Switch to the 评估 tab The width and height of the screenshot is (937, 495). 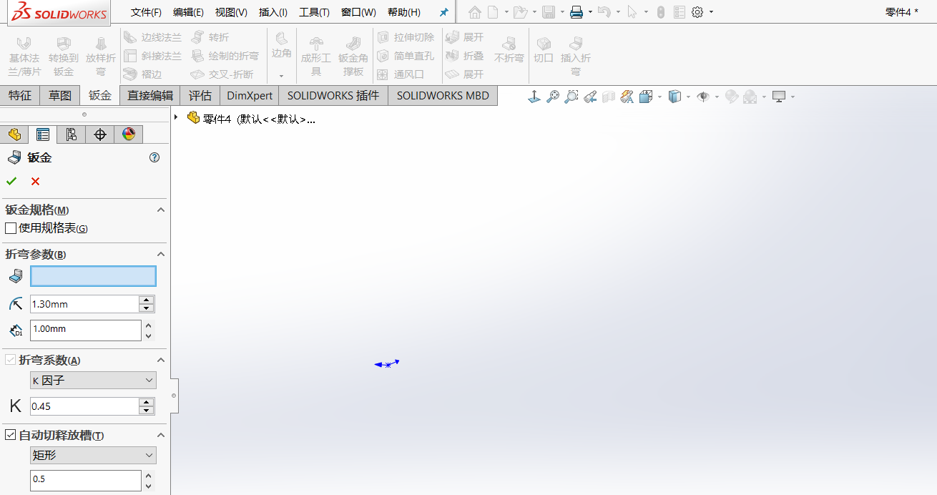(x=200, y=96)
